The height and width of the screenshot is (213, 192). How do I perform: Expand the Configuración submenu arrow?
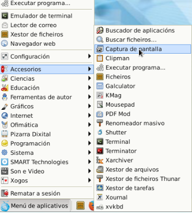(89, 56)
